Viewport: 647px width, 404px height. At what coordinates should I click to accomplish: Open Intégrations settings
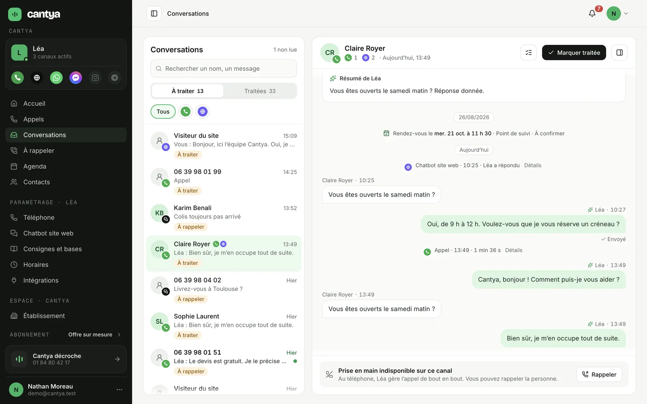[x=66, y=280]
